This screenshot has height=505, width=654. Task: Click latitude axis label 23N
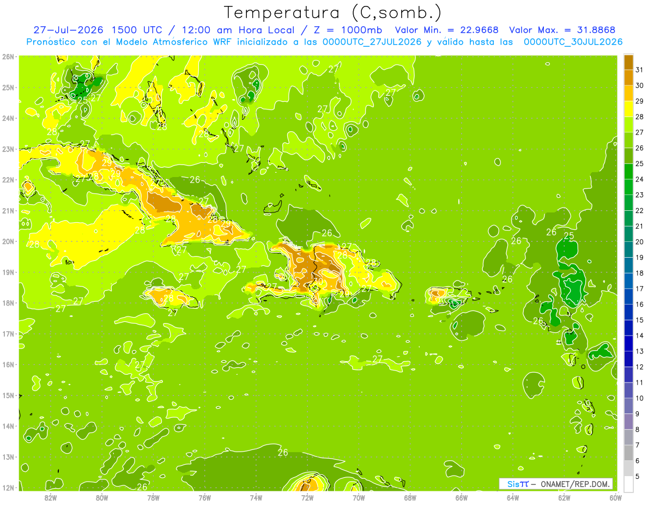click(x=8, y=149)
